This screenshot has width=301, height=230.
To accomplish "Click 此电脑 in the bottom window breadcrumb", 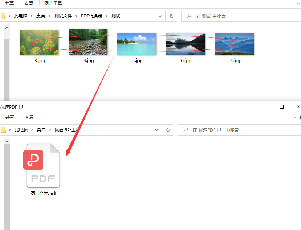I will (21, 130).
